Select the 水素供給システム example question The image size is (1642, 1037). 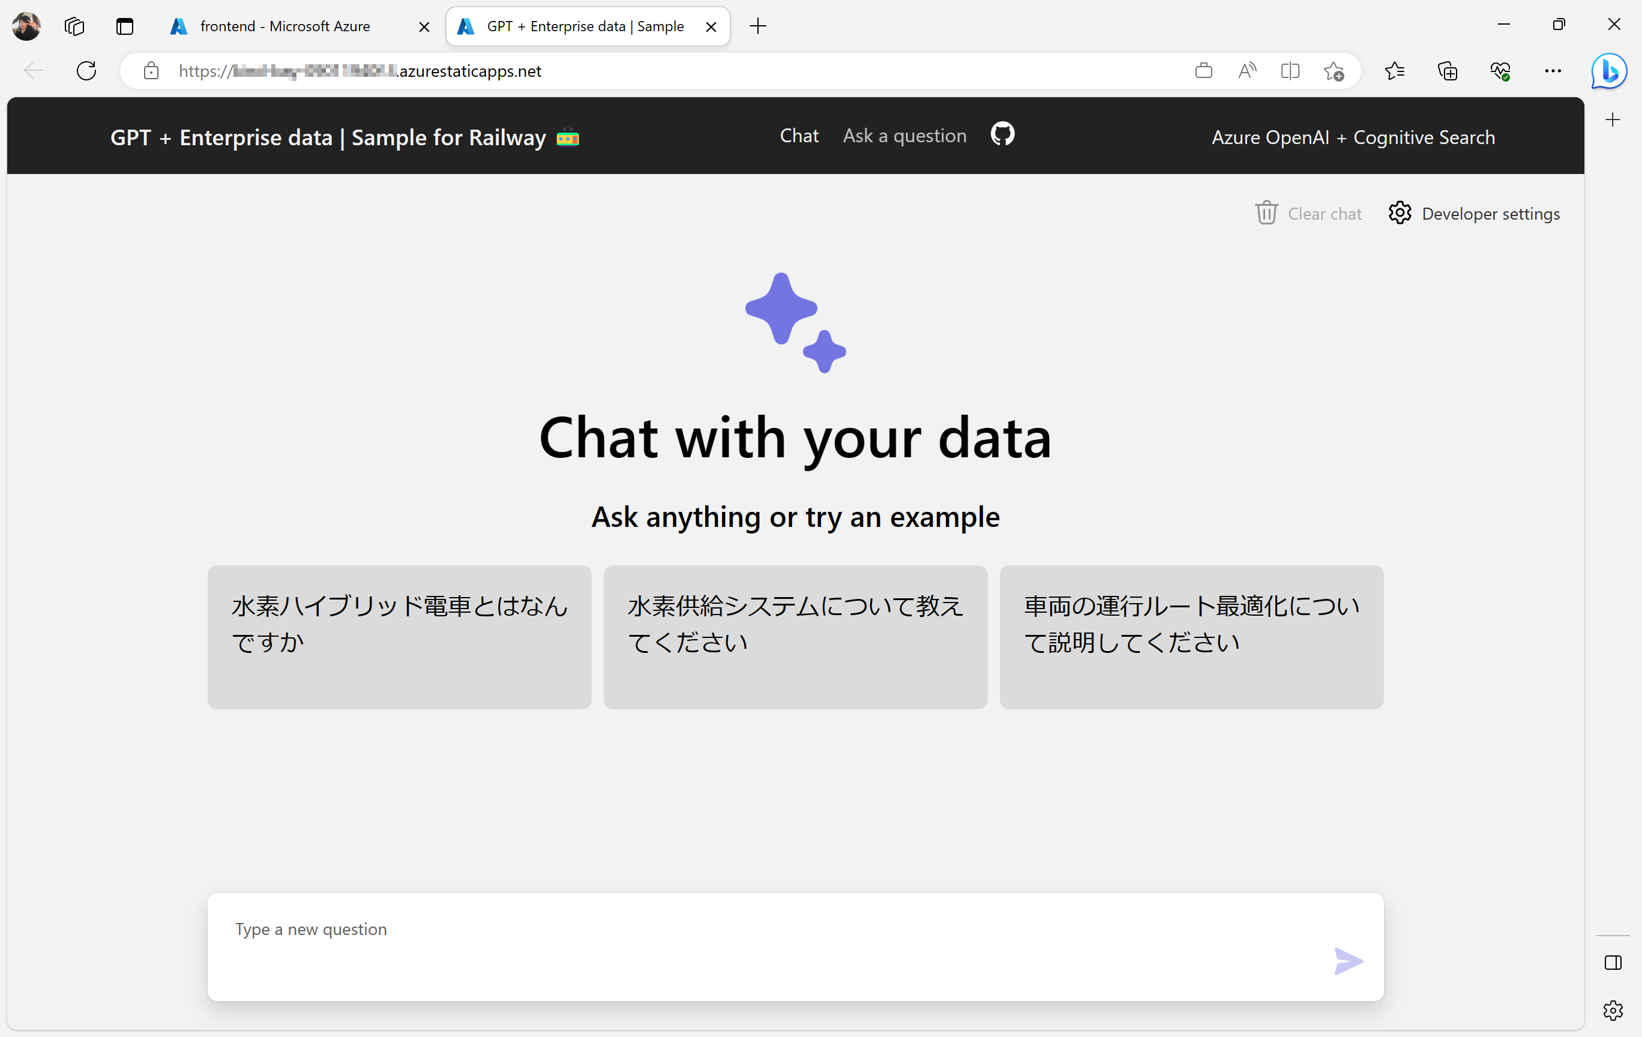795,637
